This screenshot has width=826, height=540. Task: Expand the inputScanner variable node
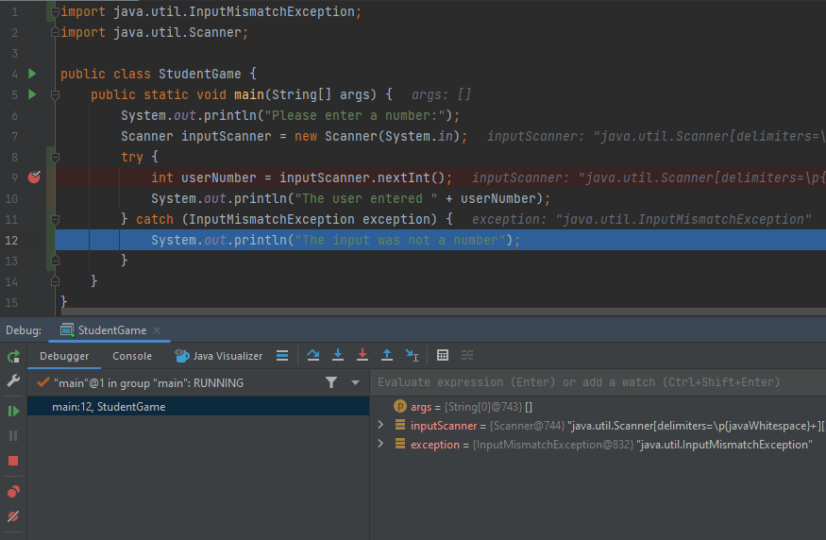coord(380,425)
